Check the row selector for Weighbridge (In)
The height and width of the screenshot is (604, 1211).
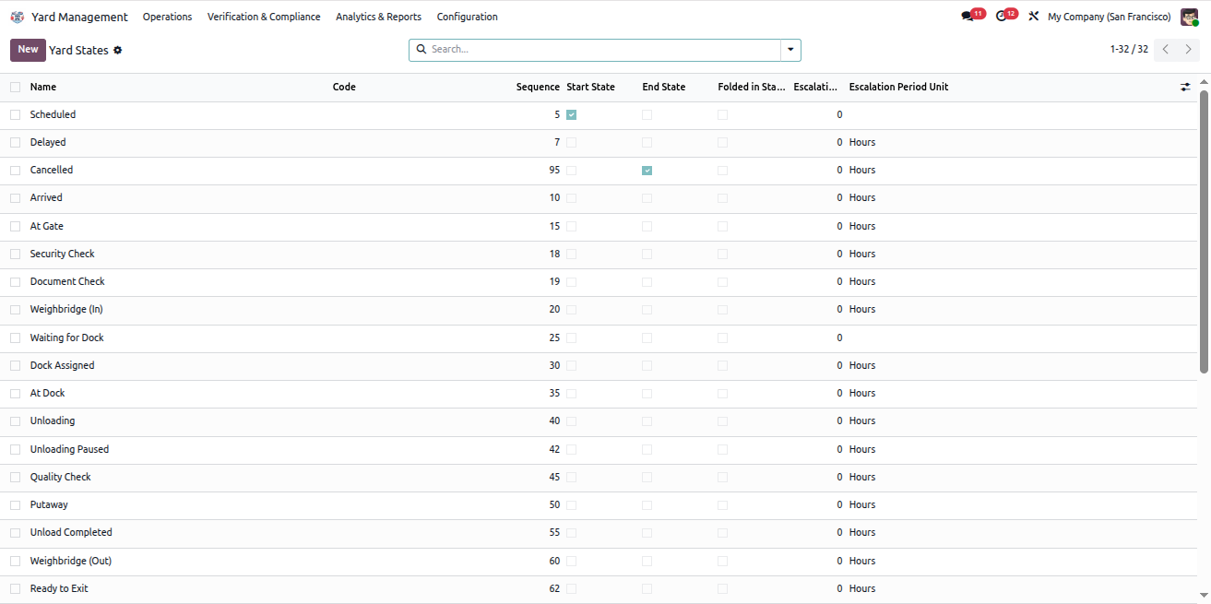(x=15, y=310)
